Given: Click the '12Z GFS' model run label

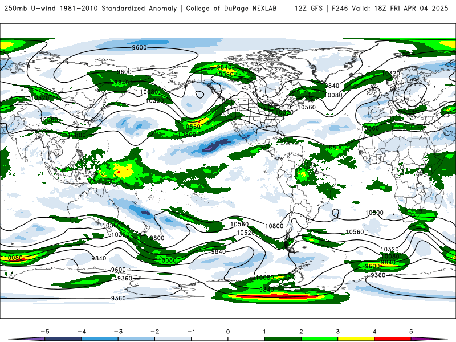Looking at the screenshot, I should tap(308, 8).
